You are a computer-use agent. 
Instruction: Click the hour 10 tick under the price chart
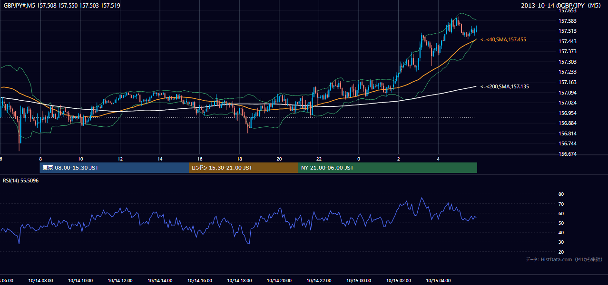pyautogui.click(x=80, y=159)
